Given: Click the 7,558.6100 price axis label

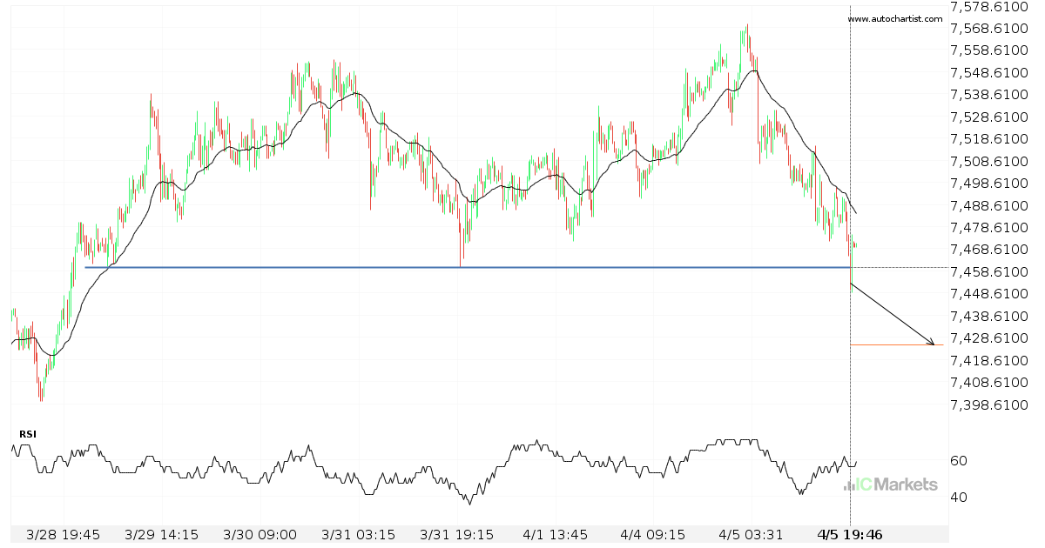Looking at the screenshot, I should pos(991,50).
